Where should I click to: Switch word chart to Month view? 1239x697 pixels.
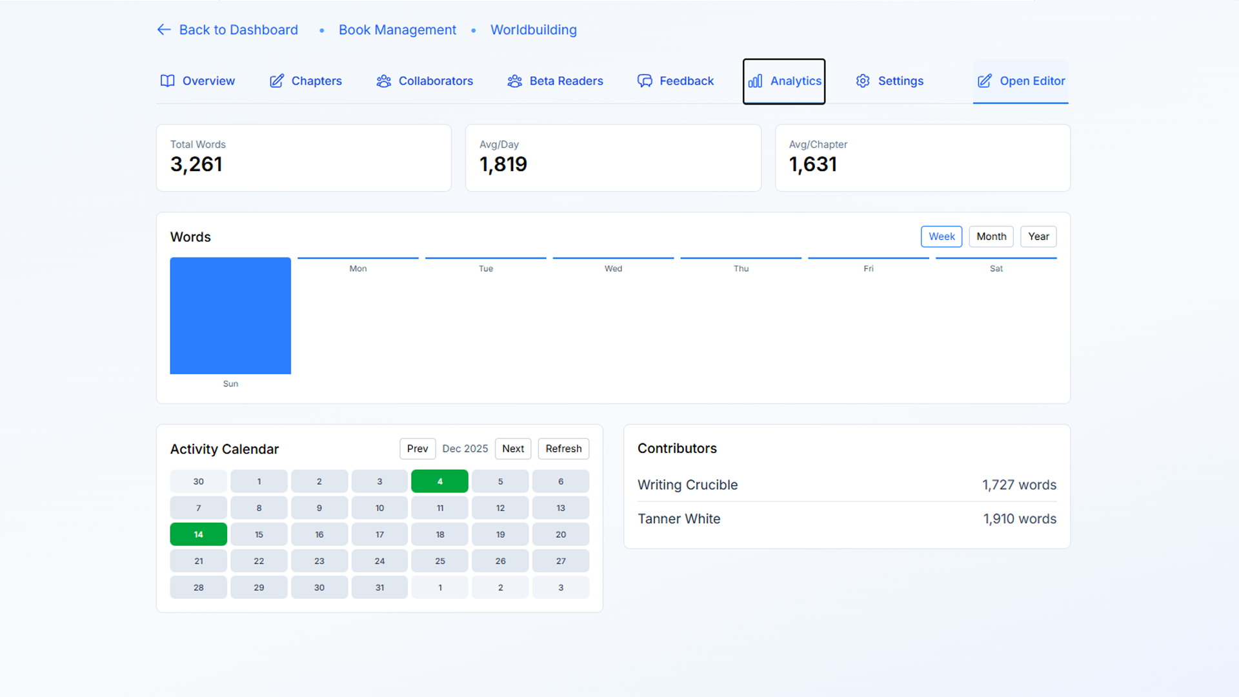tap(991, 236)
